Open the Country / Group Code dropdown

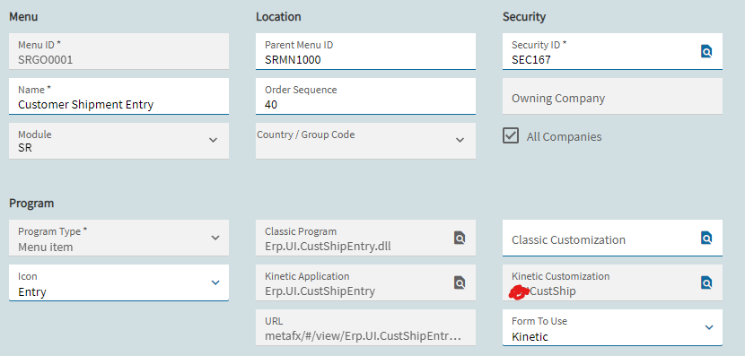coord(460,140)
